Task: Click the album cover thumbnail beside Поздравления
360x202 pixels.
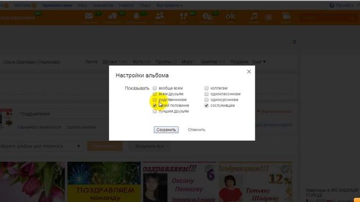Action: click(6, 118)
